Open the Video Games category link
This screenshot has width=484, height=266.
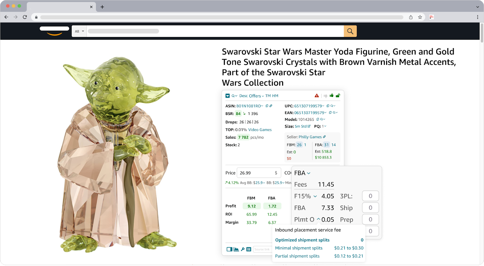tap(260, 130)
